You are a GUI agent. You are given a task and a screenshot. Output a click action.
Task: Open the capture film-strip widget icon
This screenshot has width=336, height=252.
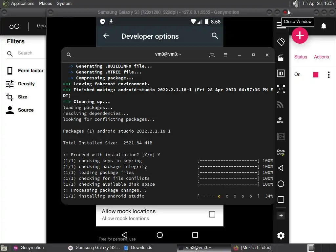[281, 136]
